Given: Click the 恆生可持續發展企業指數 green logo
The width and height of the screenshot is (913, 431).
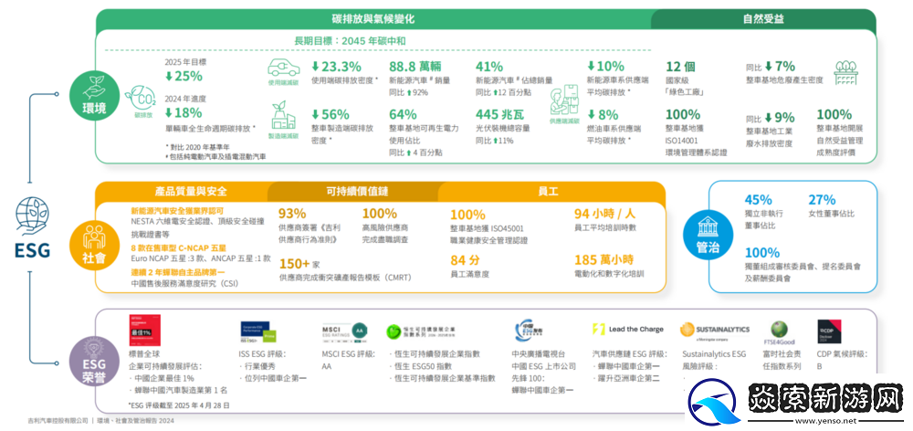Looking at the screenshot, I should point(420,332).
